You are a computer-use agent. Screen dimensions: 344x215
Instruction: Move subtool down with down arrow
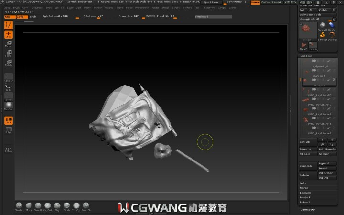(x=332, y=140)
